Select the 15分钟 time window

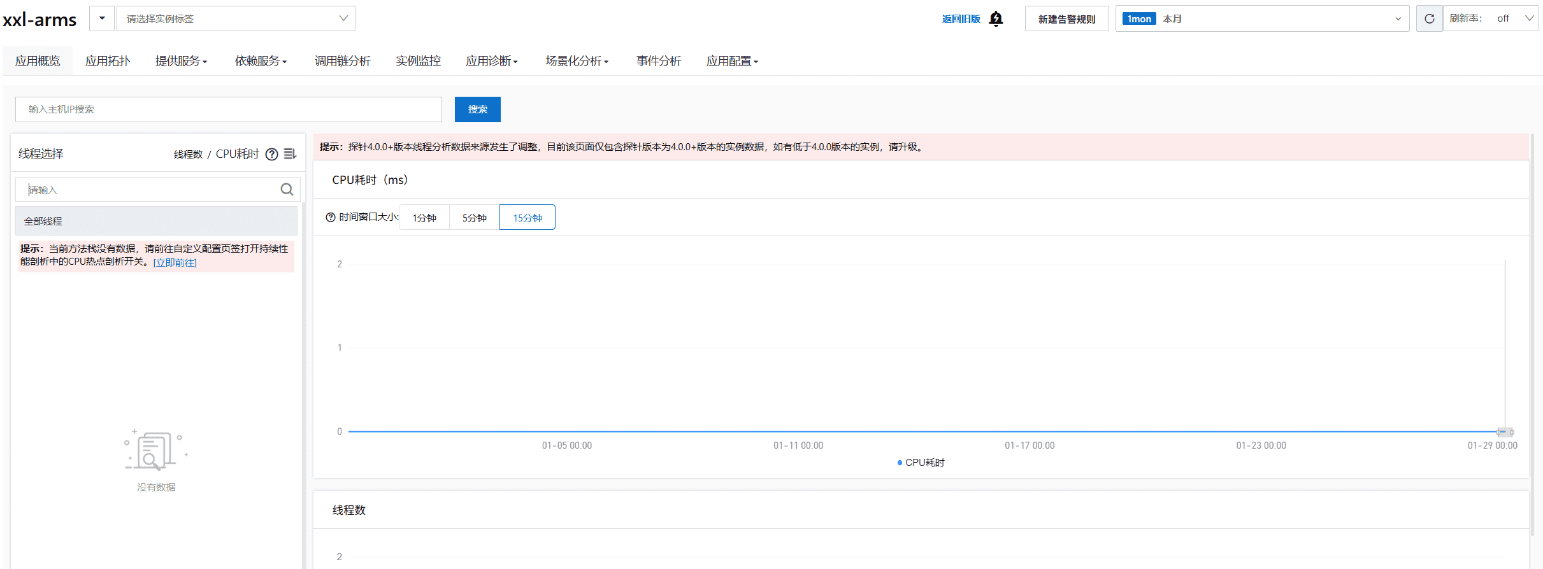pyautogui.click(x=527, y=218)
